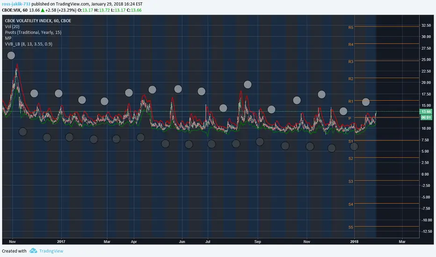The width and height of the screenshot is (436, 257).
Task: Click the MP indicator label
Action: [8, 38]
